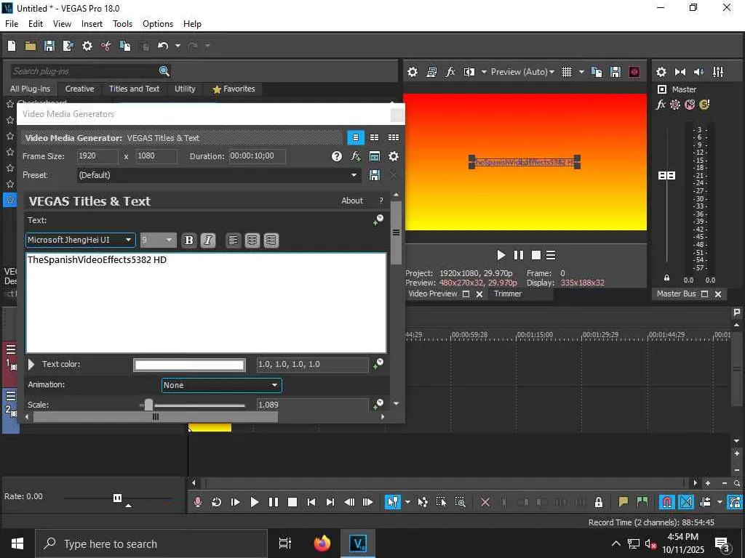
Task: Toggle preview grid overlay
Action: (566, 72)
